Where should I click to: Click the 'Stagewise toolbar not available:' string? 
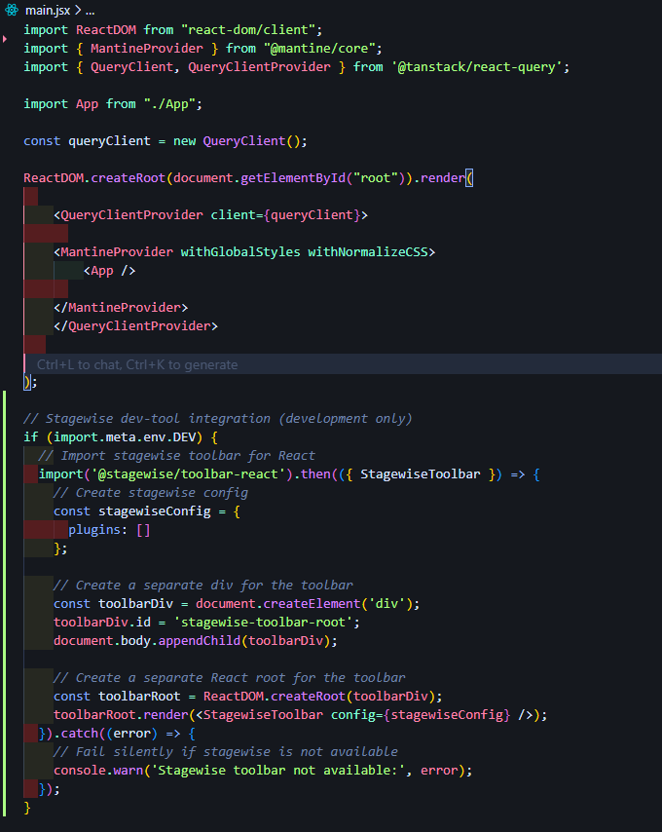278,771
